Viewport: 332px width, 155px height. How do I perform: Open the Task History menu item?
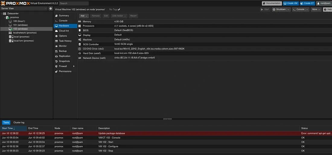(65, 41)
